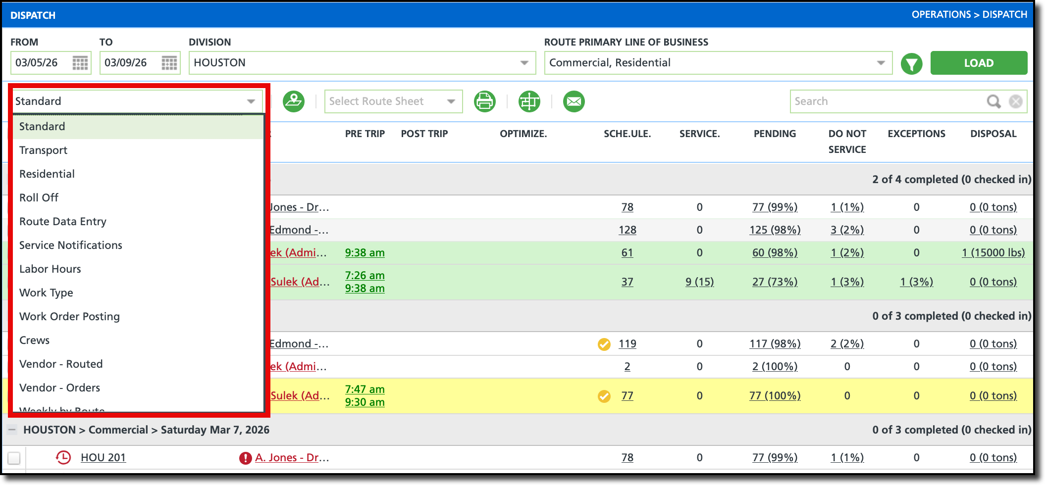Open the To date calendar picker
Image resolution: width=1045 pixels, height=485 pixels.
(x=169, y=63)
